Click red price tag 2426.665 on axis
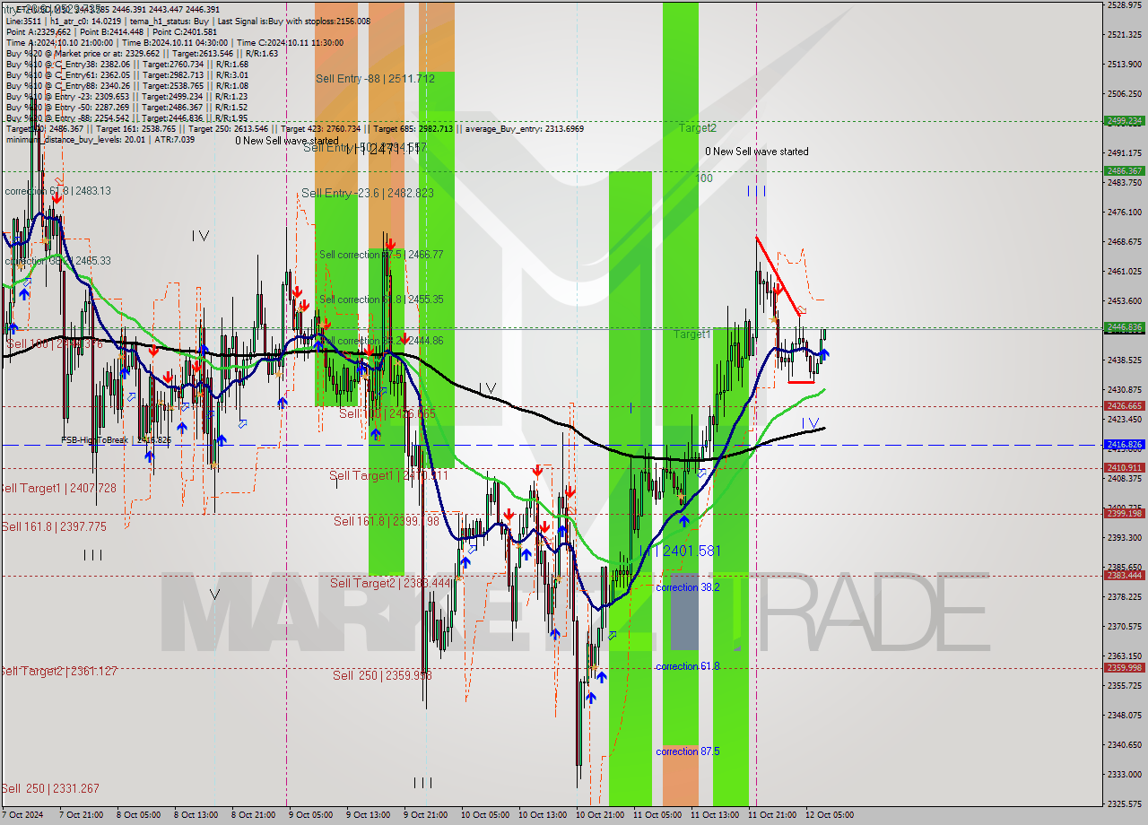 (1124, 406)
